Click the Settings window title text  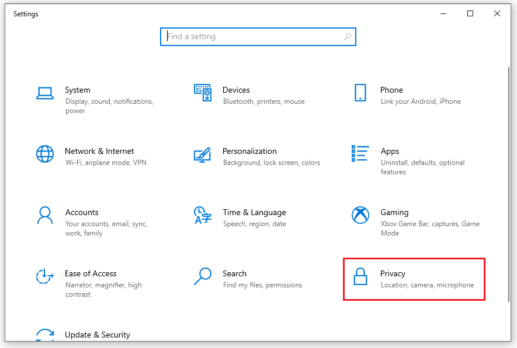coord(26,14)
